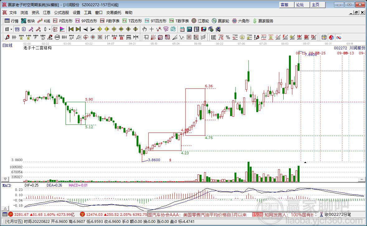
Task: Click the 赢家服务 dollar sign item
Action: pyautogui.click(x=263, y=21)
